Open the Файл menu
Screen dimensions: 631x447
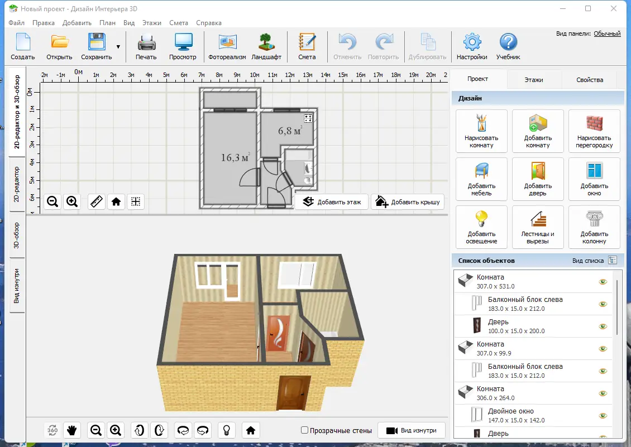[17, 23]
